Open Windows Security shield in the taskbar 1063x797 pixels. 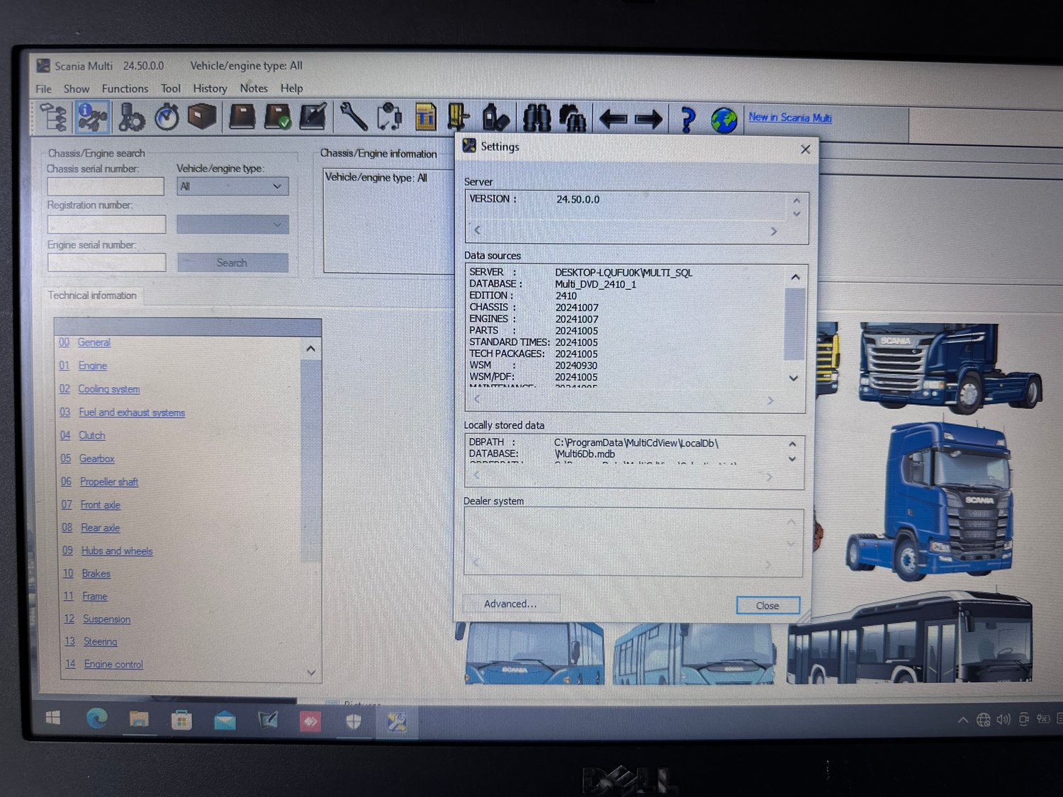(353, 722)
